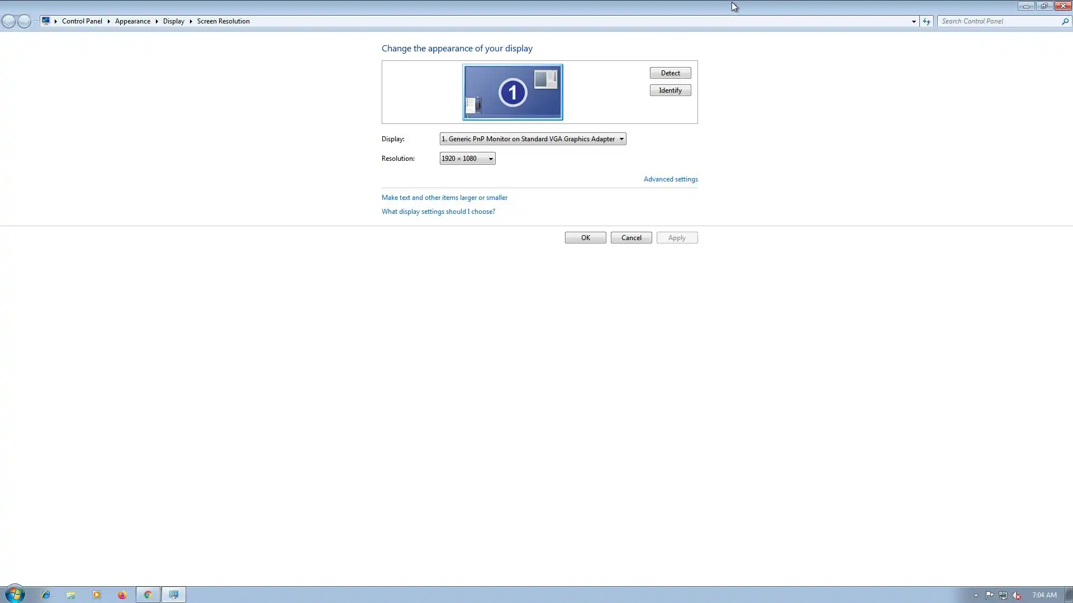Open Firefox from the taskbar
The image size is (1073, 603).
tap(122, 595)
